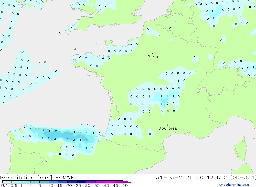256x187 pixels.
Task: Click the '20' legend scale label
Action: tap(69, 185)
